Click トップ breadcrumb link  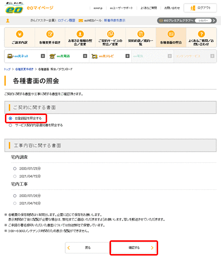tap(7, 69)
